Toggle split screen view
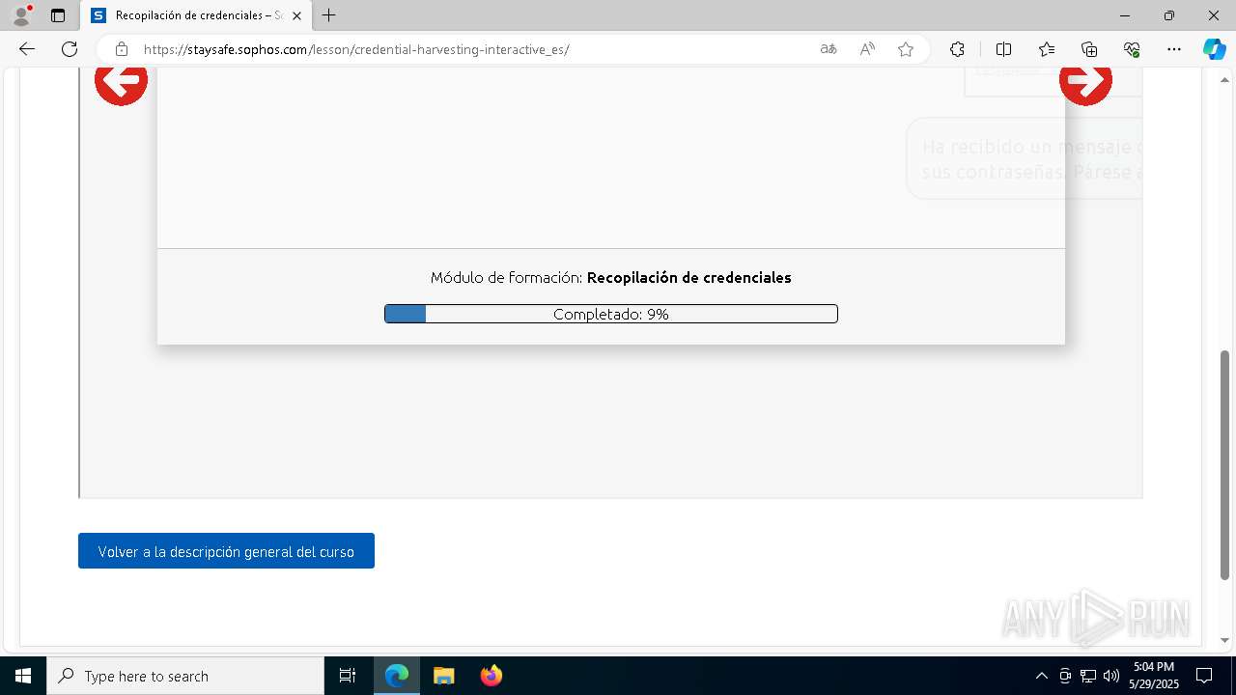The image size is (1236, 695). [x=1003, y=49]
